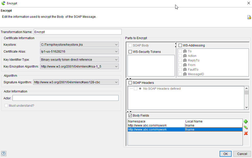
Task: Toggle the WS-Addressing checkbox
Action: [x=180, y=45]
